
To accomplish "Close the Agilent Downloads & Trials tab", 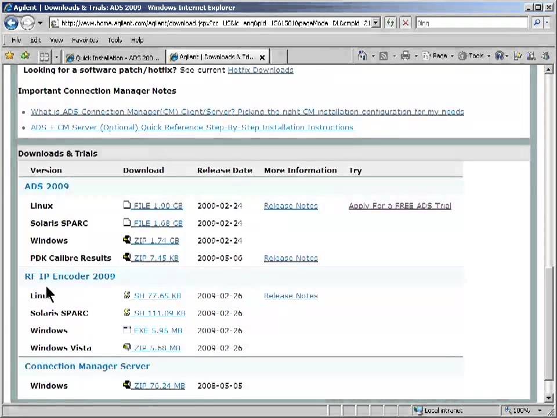I will tap(262, 57).
